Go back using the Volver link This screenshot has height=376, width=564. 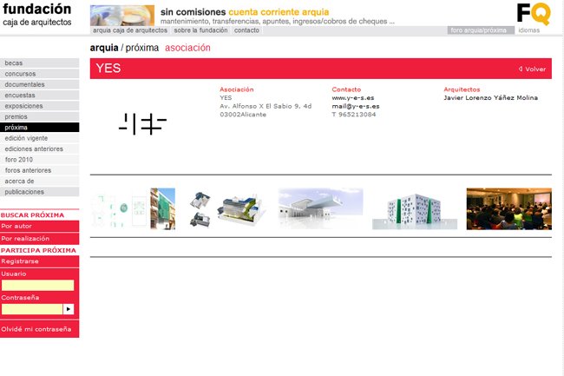pyautogui.click(x=533, y=69)
